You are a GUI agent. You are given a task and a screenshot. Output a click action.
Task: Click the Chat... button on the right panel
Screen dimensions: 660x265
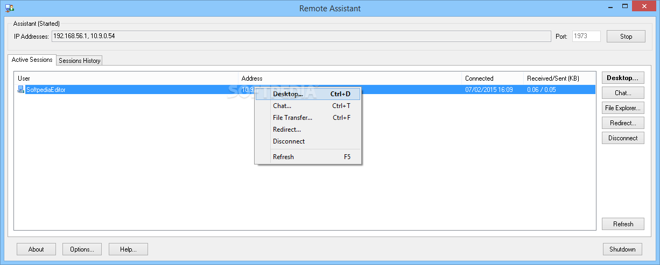(623, 93)
